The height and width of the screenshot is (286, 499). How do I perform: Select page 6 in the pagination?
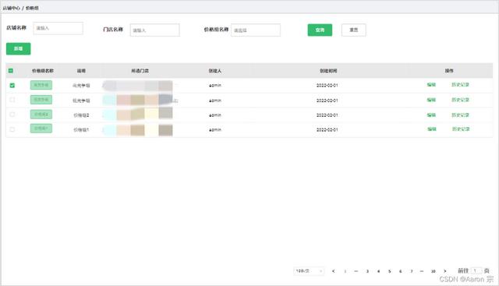point(400,271)
